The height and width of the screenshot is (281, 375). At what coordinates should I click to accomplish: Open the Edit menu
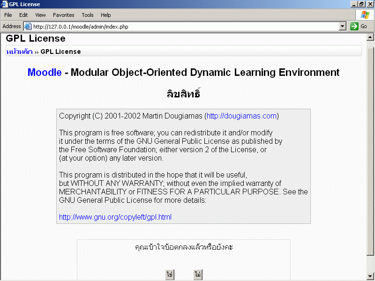(x=23, y=15)
